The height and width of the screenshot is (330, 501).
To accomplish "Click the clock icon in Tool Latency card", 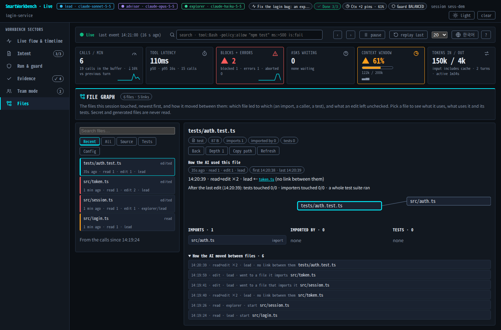I will [x=205, y=53].
